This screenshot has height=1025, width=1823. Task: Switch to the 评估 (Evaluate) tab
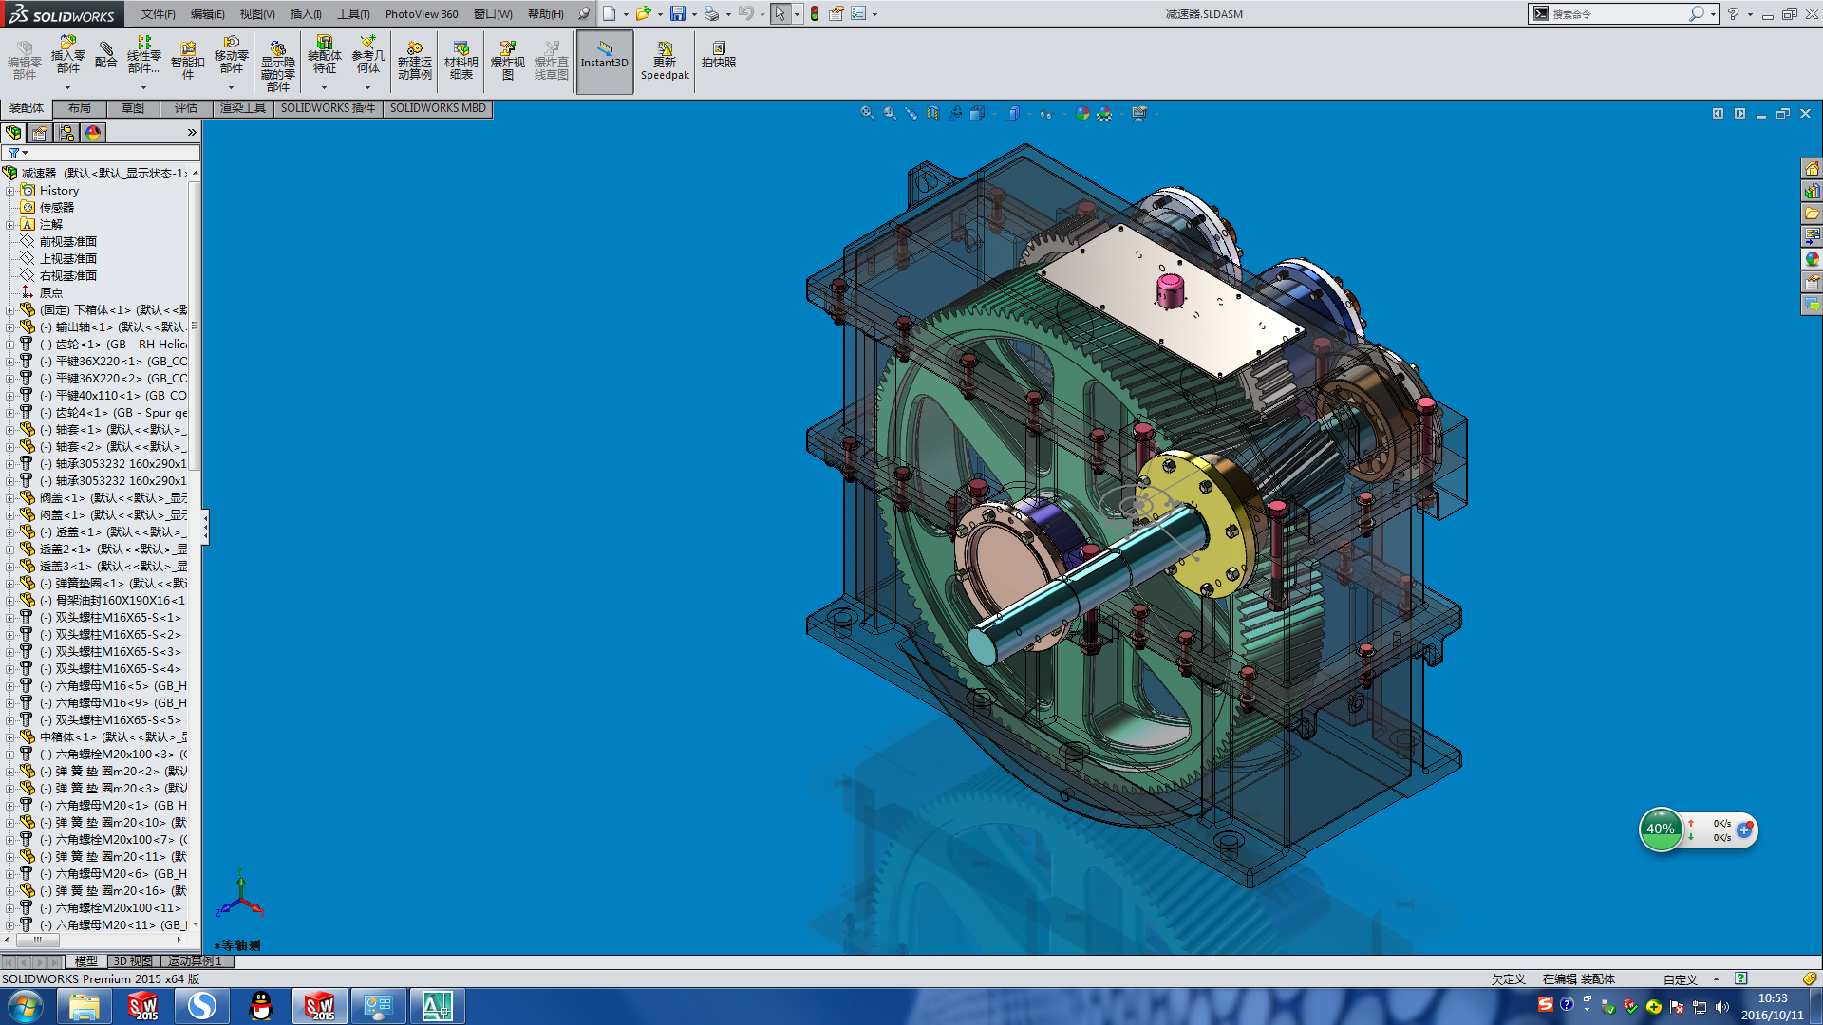pos(186,108)
